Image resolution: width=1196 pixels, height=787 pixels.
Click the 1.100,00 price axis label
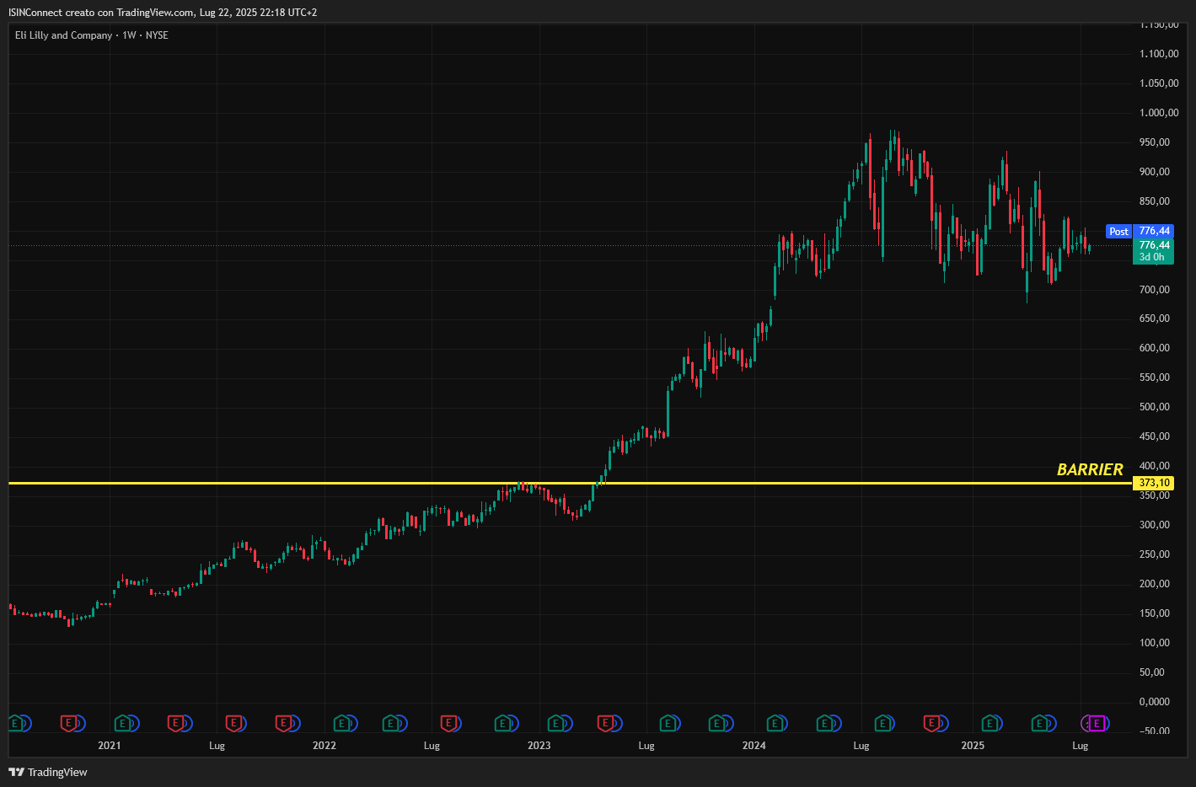[1159, 54]
